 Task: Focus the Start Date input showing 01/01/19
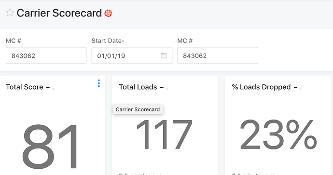(x=132, y=55)
